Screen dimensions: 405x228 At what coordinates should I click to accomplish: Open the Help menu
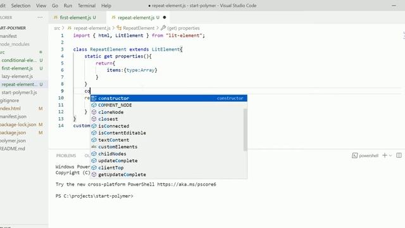coord(106,6)
